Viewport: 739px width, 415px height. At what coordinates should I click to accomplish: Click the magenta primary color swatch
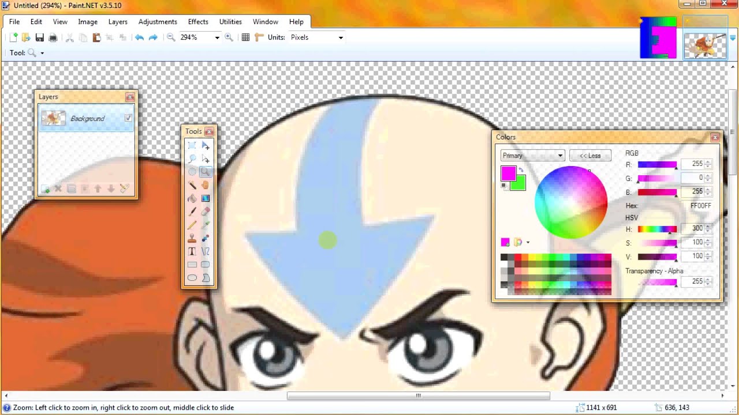(x=508, y=173)
